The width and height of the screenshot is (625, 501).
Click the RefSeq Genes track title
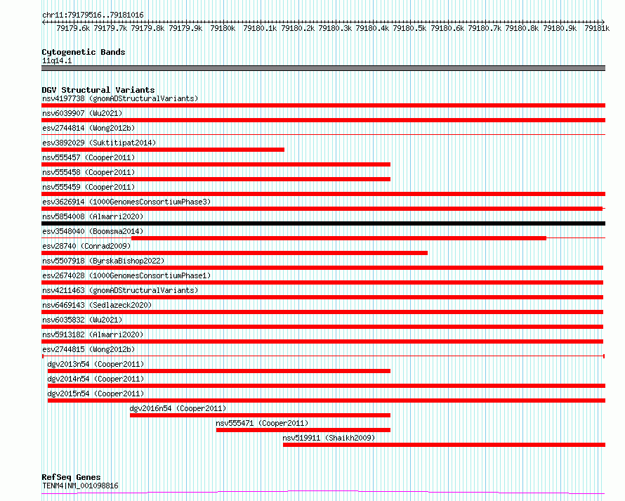pyautogui.click(x=71, y=477)
